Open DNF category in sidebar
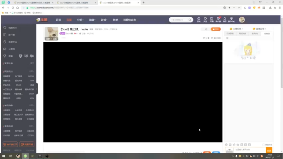Image resolution: width=283 pixels, height=159 pixels. tap(32, 81)
